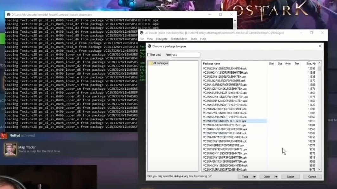337x189 pixels.
Task: Open the Map Trader achievement thumbnail
Action: pos(10,149)
